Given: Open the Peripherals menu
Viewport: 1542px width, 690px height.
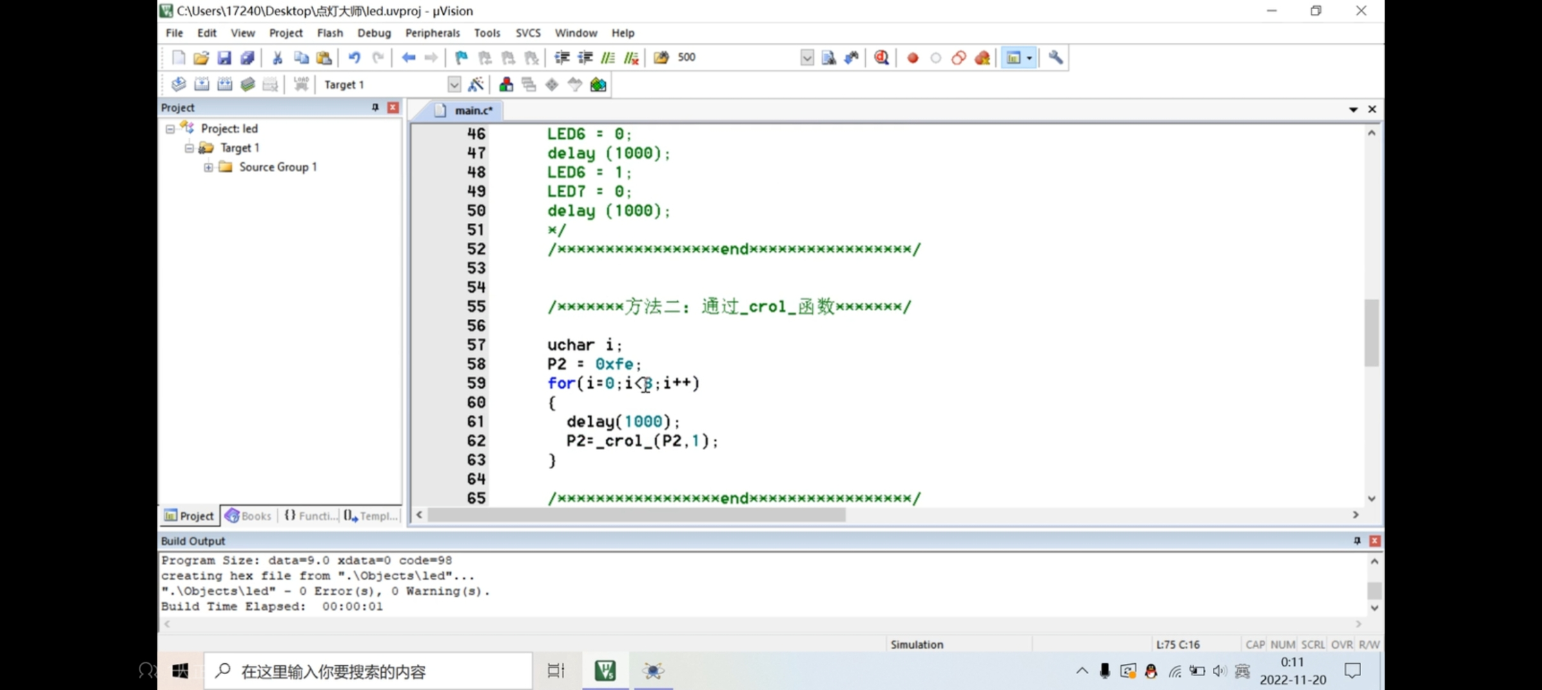Looking at the screenshot, I should pyautogui.click(x=432, y=32).
